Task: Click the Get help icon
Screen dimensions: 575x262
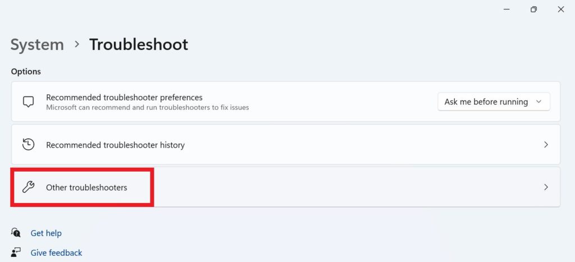Action: (x=16, y=233)
